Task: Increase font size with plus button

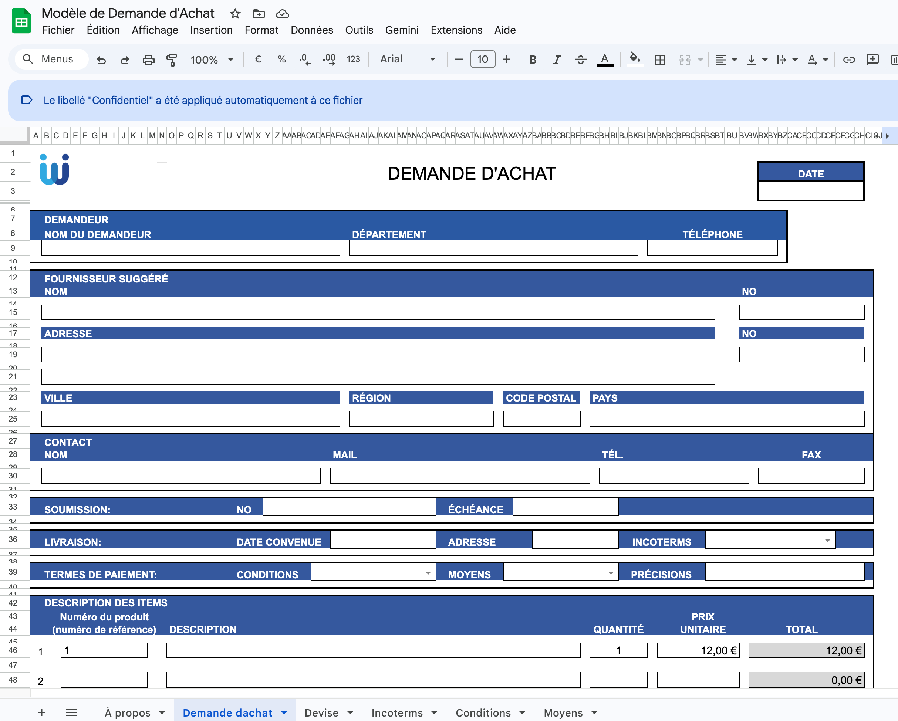Action: point(506,59)
